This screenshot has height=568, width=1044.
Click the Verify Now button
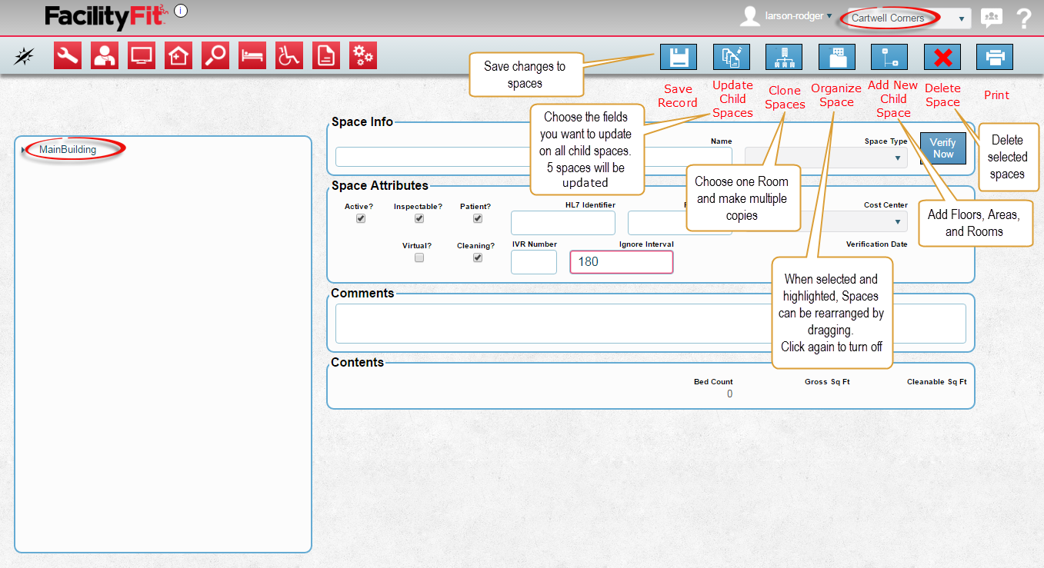pyautogui.click(x=942, y=148)
